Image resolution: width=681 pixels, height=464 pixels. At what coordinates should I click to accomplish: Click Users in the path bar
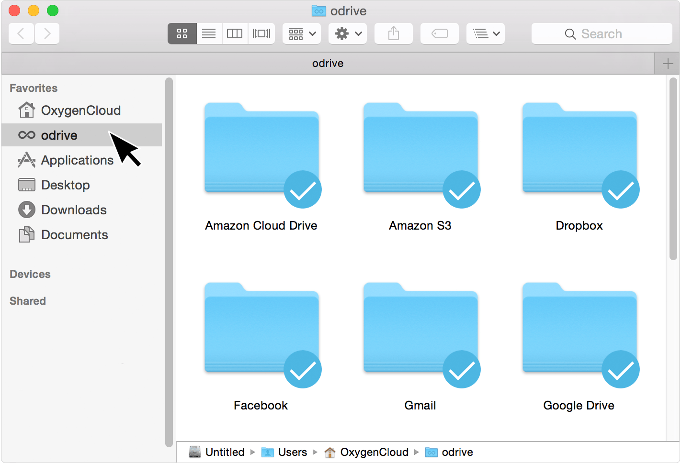pos(292,452)
